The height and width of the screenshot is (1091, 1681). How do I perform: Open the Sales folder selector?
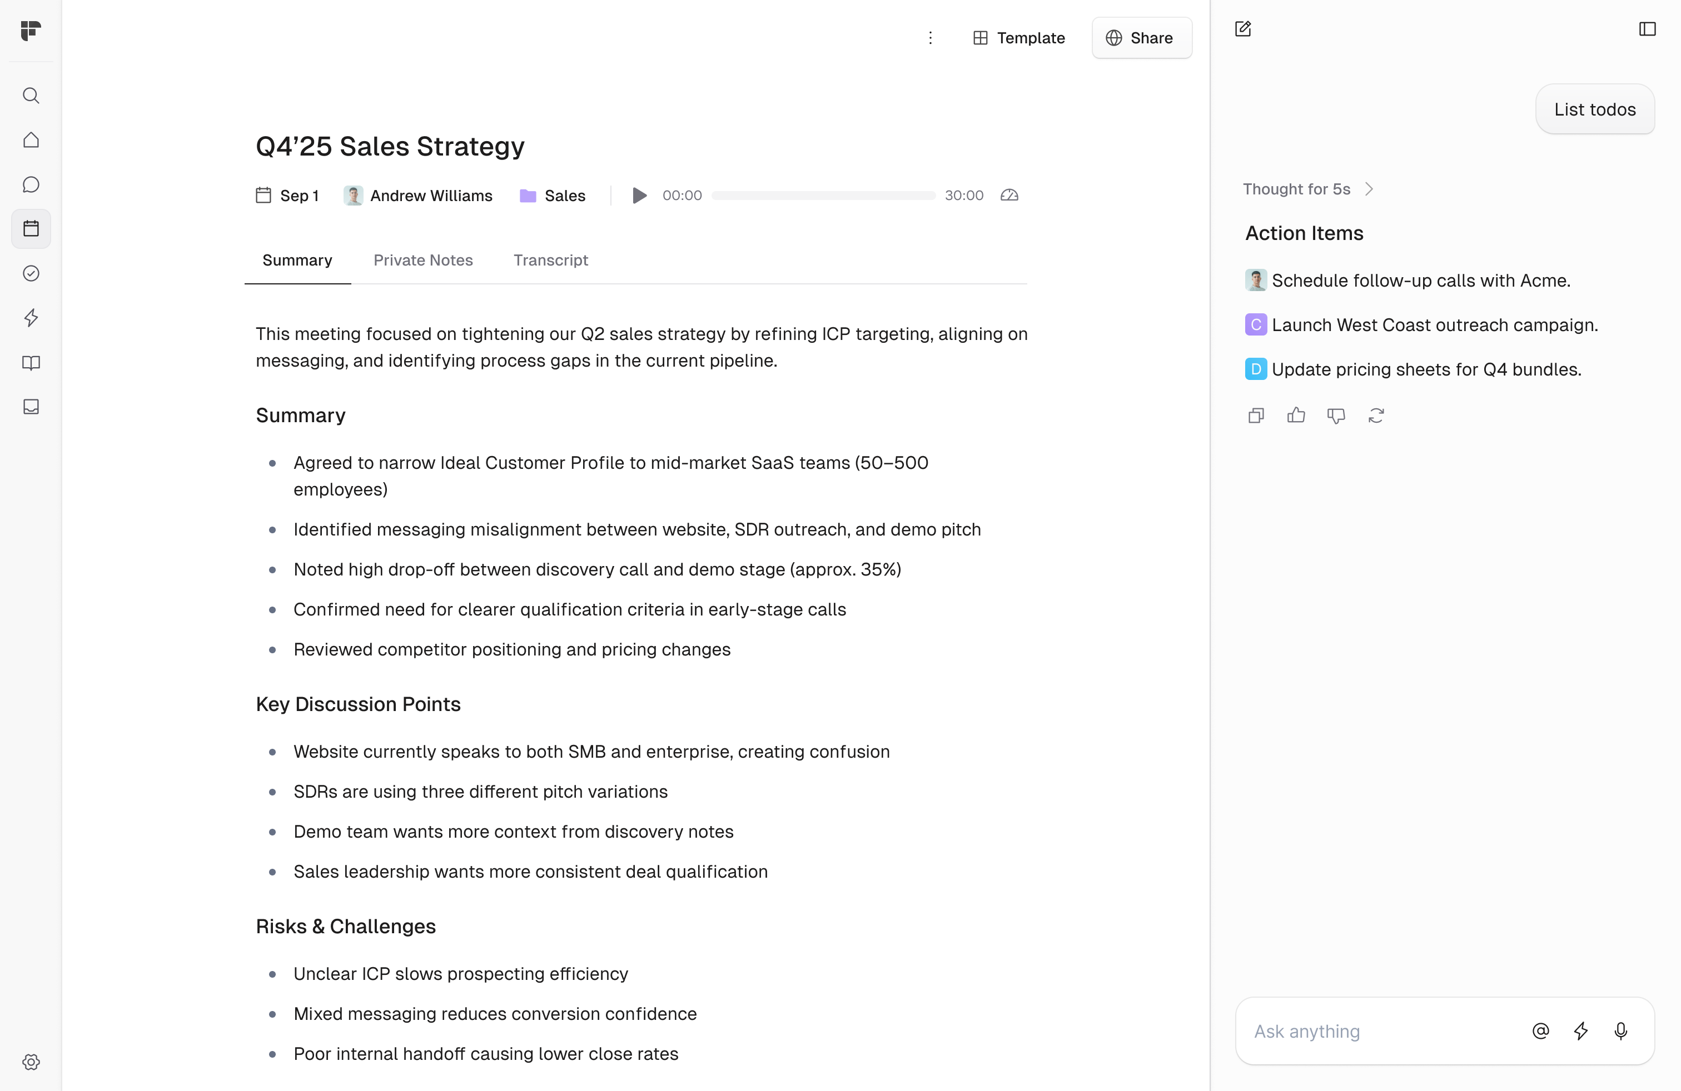[x=553, y=196]
